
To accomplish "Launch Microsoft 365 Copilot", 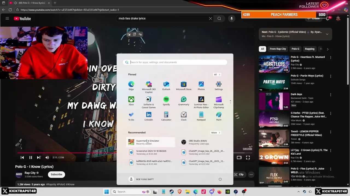I will [x=149, y=87].
